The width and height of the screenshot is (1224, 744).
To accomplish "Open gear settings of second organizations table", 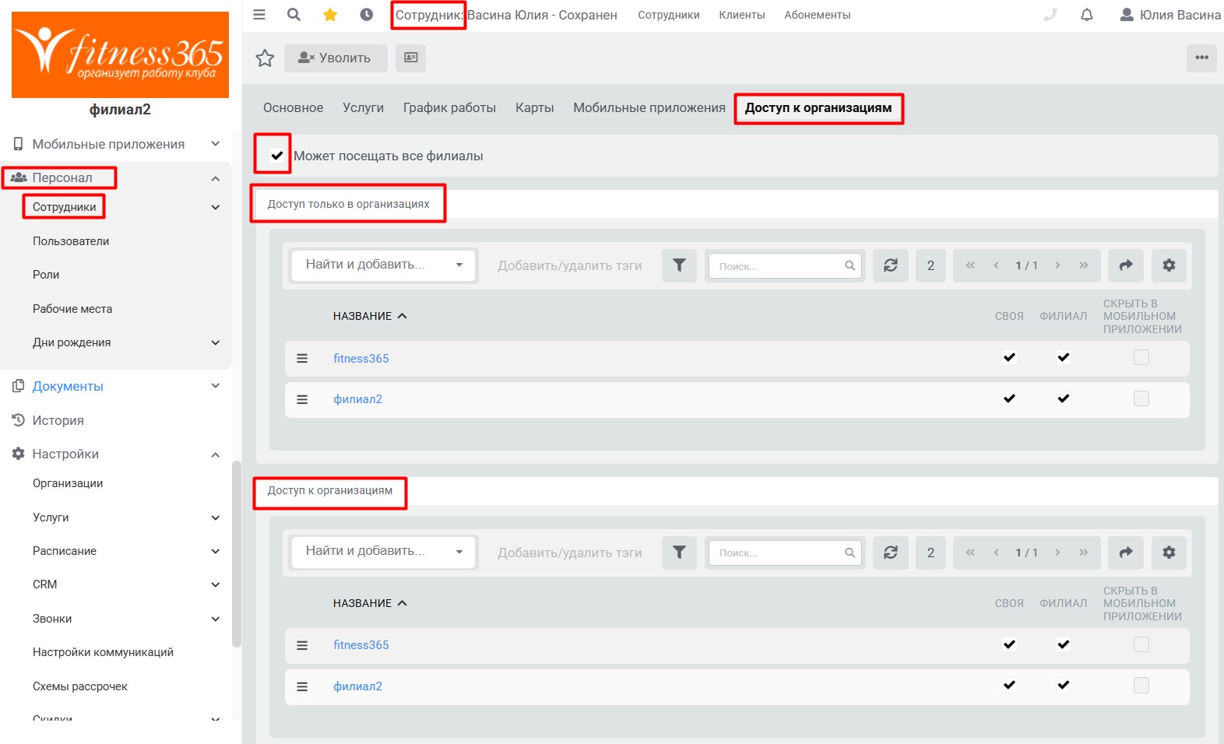I will coord(1169,553).
